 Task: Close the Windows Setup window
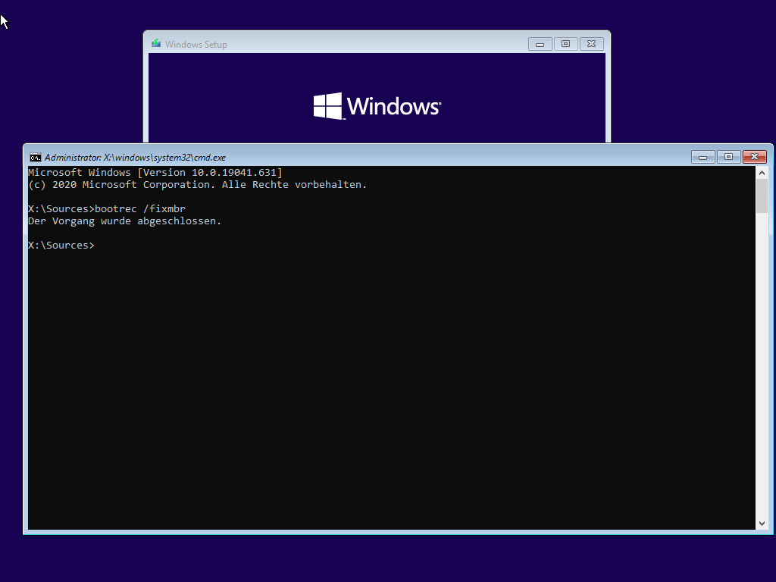point(592,44)
